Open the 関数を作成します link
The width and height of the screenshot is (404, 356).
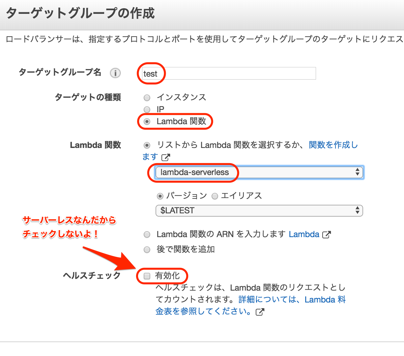[x=333, y=145]
